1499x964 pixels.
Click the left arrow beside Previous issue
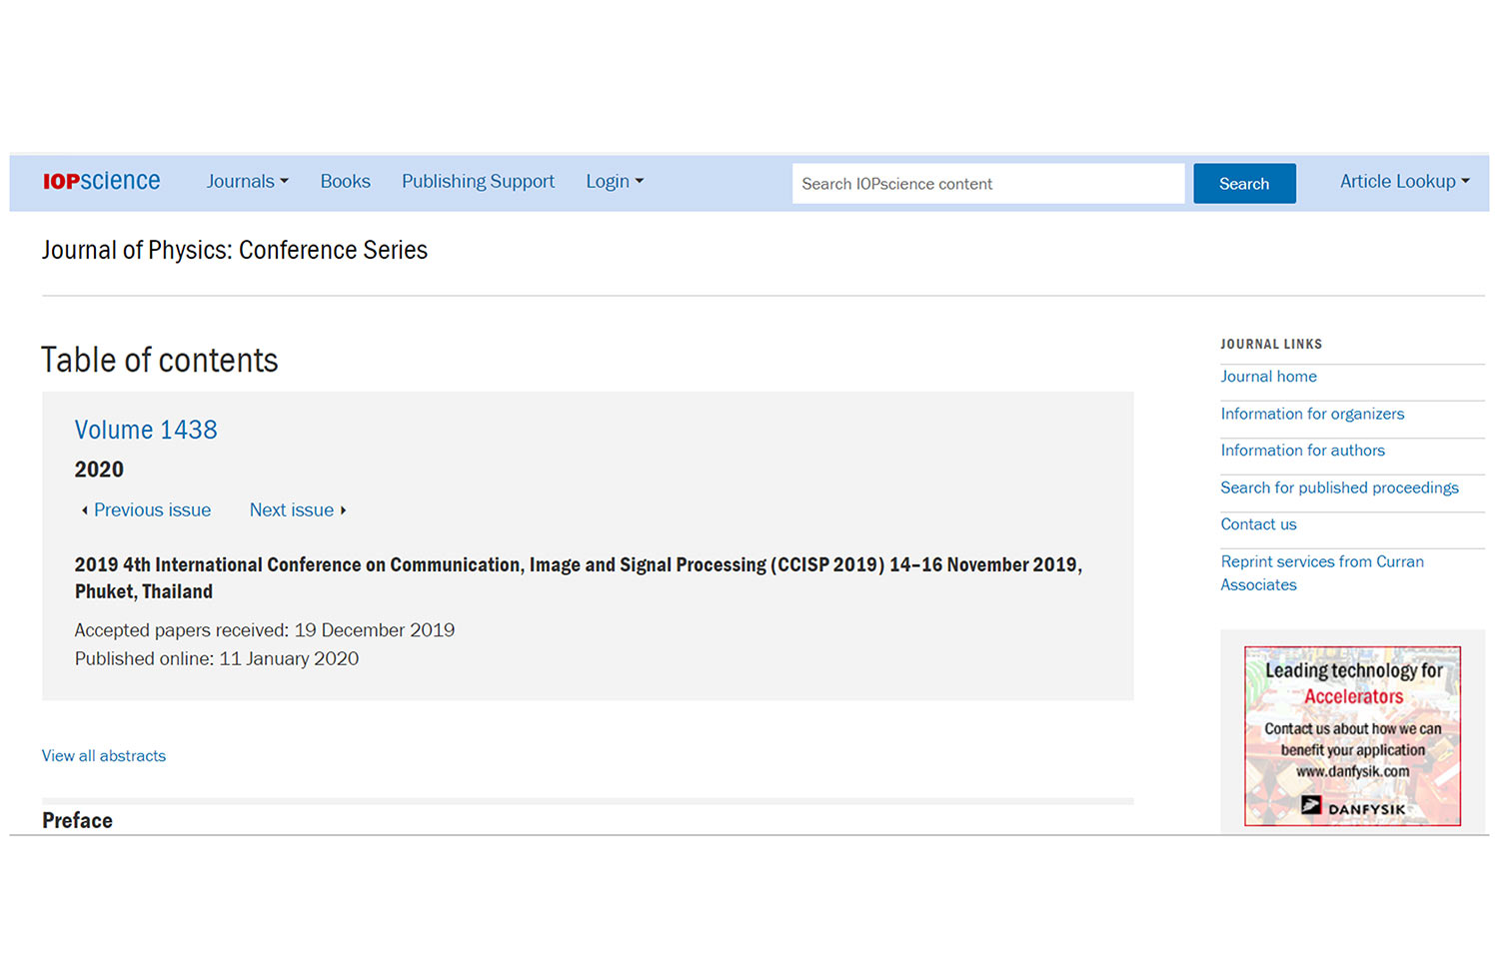84,510
